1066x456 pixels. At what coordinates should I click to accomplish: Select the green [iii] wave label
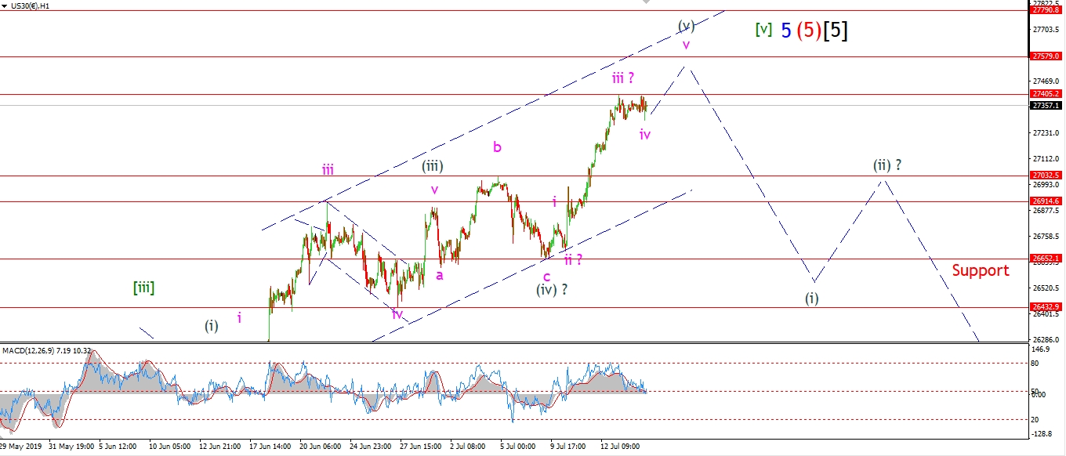pyautogui.click(x=143, y=288)
